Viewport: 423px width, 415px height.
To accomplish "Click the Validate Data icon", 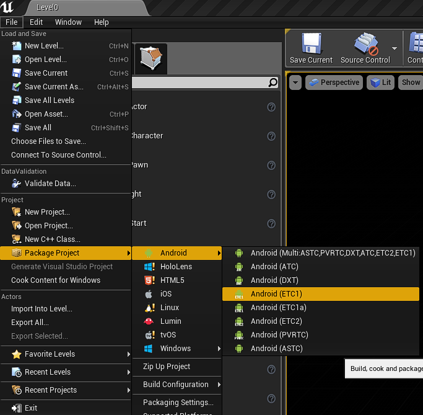I will pos(17,184).
